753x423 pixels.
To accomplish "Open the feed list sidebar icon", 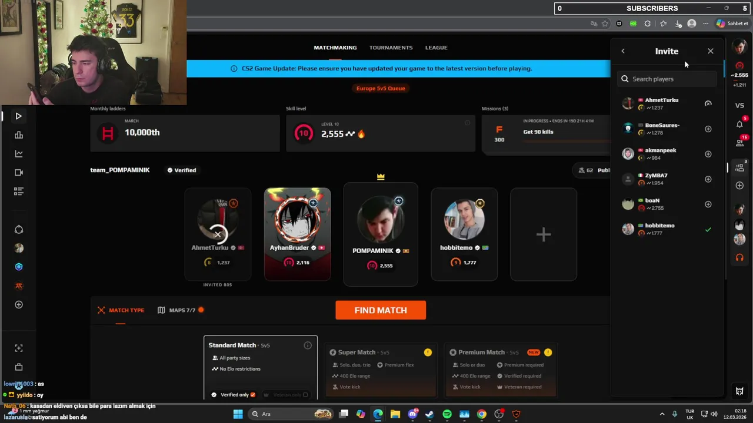I will tap(19, 191).
